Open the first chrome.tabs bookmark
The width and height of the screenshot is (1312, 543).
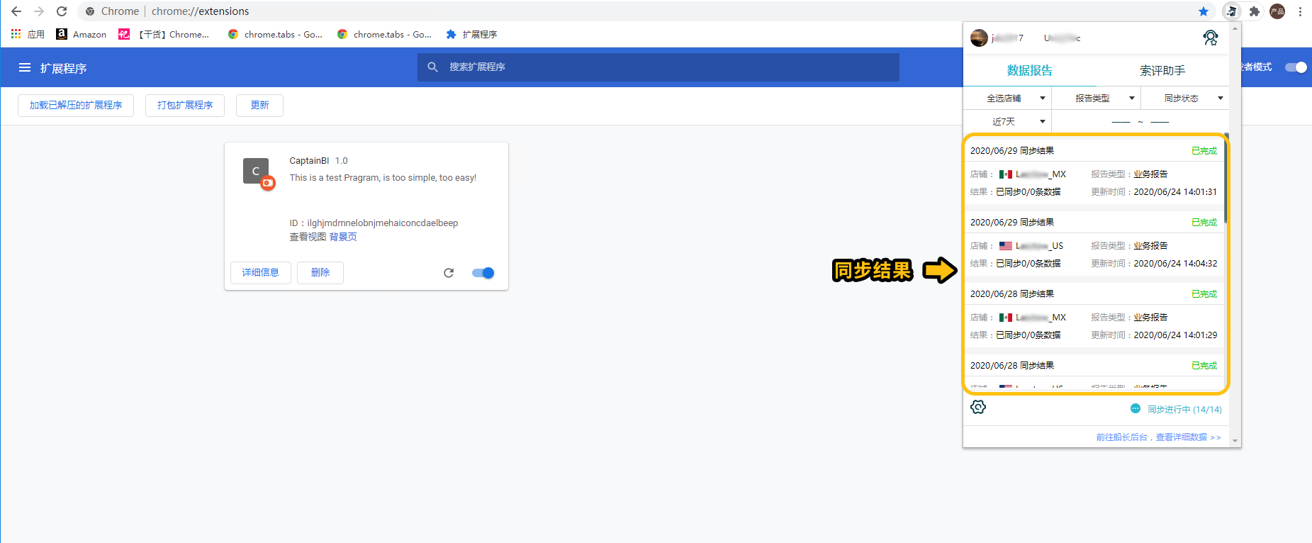click(x=275, y=34)
